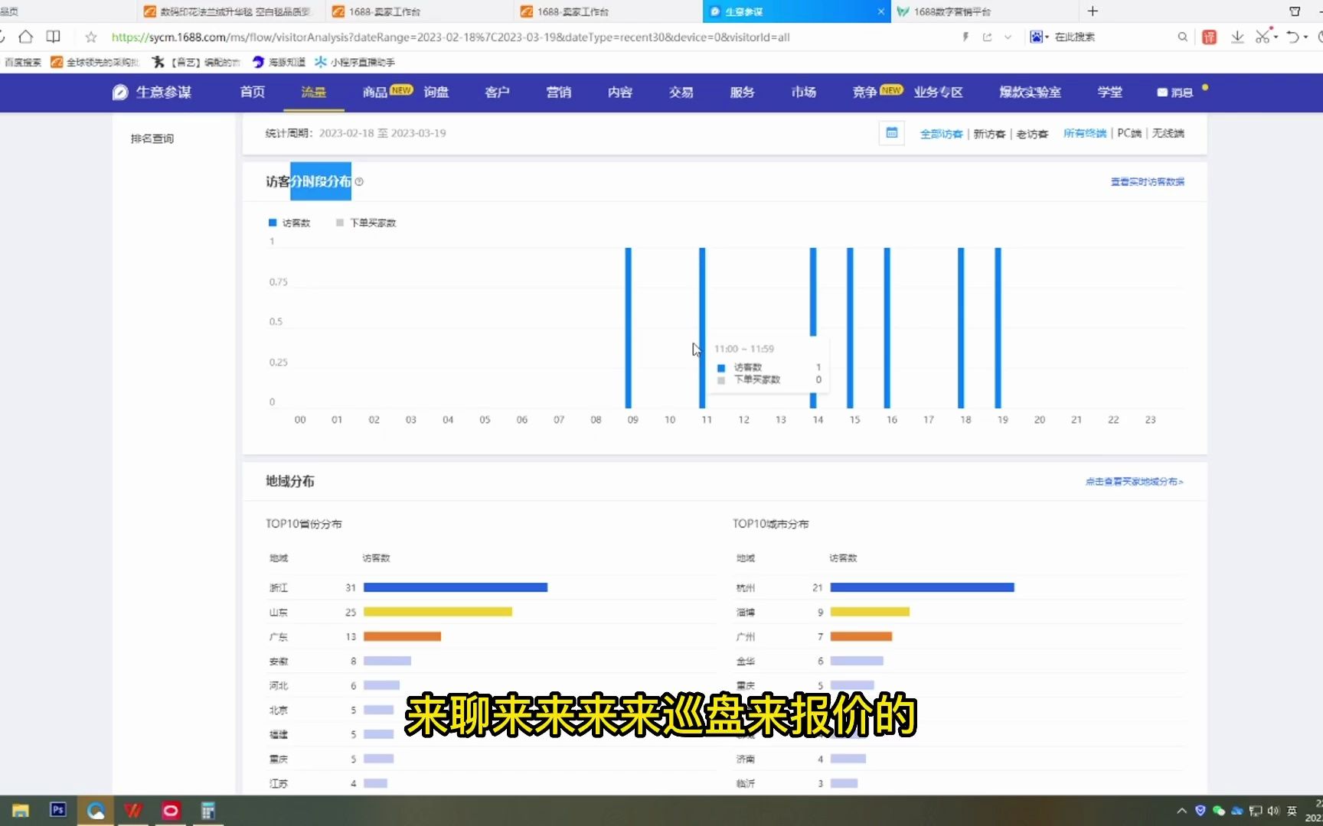Select the 老访客 filter
Viewport: 1323px width, 826px height.
click(1032, 134)
